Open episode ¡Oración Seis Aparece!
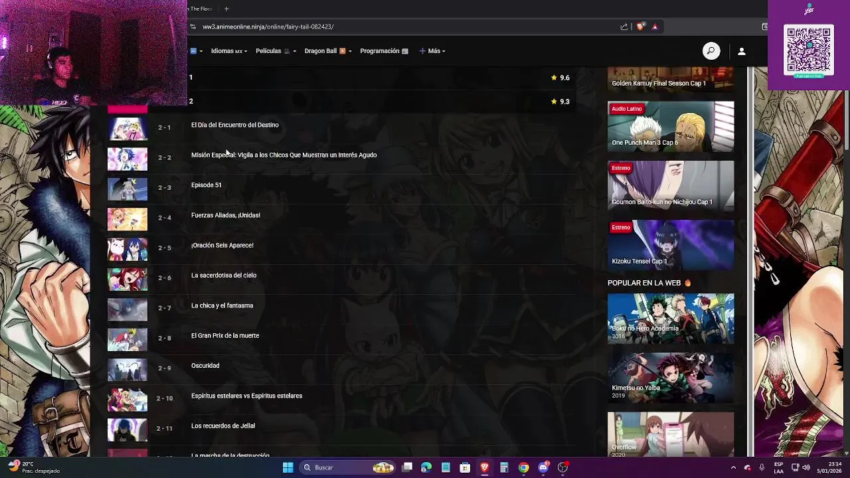This screenshot has width=850, height=478. [x=222, y=245]
